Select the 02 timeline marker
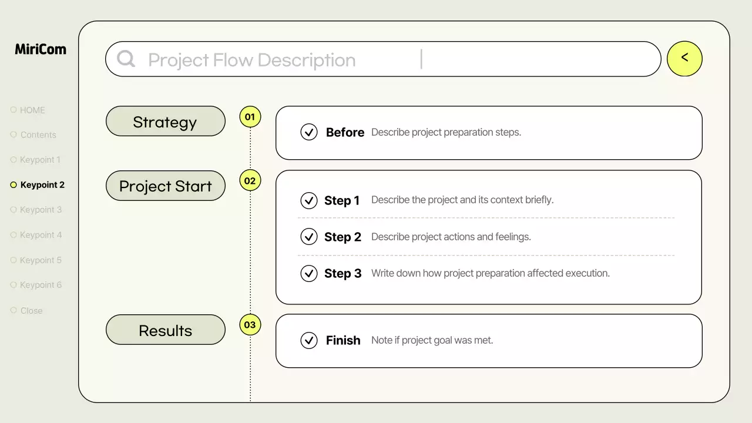 [250, 181]
